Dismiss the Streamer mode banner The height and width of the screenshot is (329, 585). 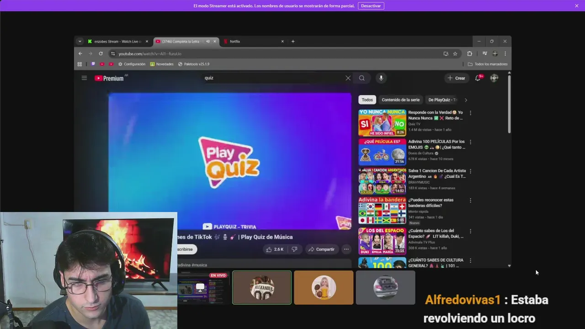(x=577, y=5)
